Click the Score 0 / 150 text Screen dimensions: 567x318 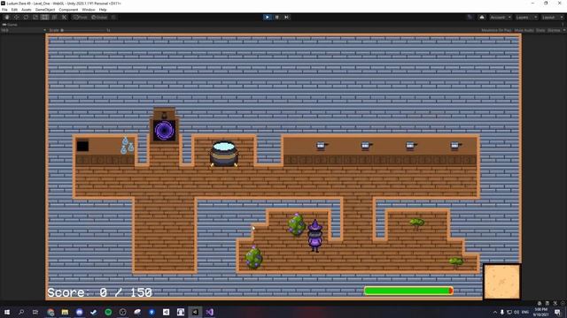pos(100,292)
